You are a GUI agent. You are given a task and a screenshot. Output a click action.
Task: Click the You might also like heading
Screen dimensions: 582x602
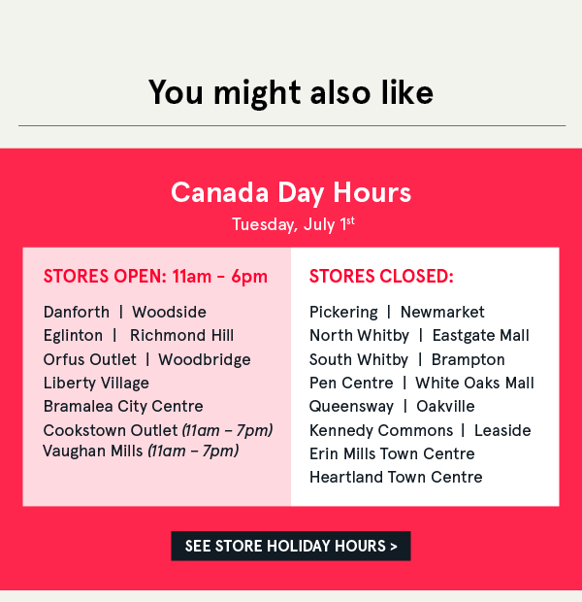291,93
